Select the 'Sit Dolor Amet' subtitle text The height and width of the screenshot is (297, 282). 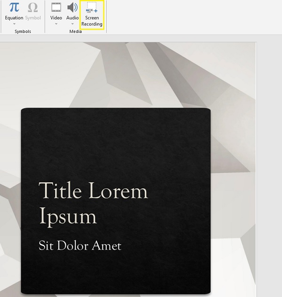pyautogui.click(x=80, y=245)
